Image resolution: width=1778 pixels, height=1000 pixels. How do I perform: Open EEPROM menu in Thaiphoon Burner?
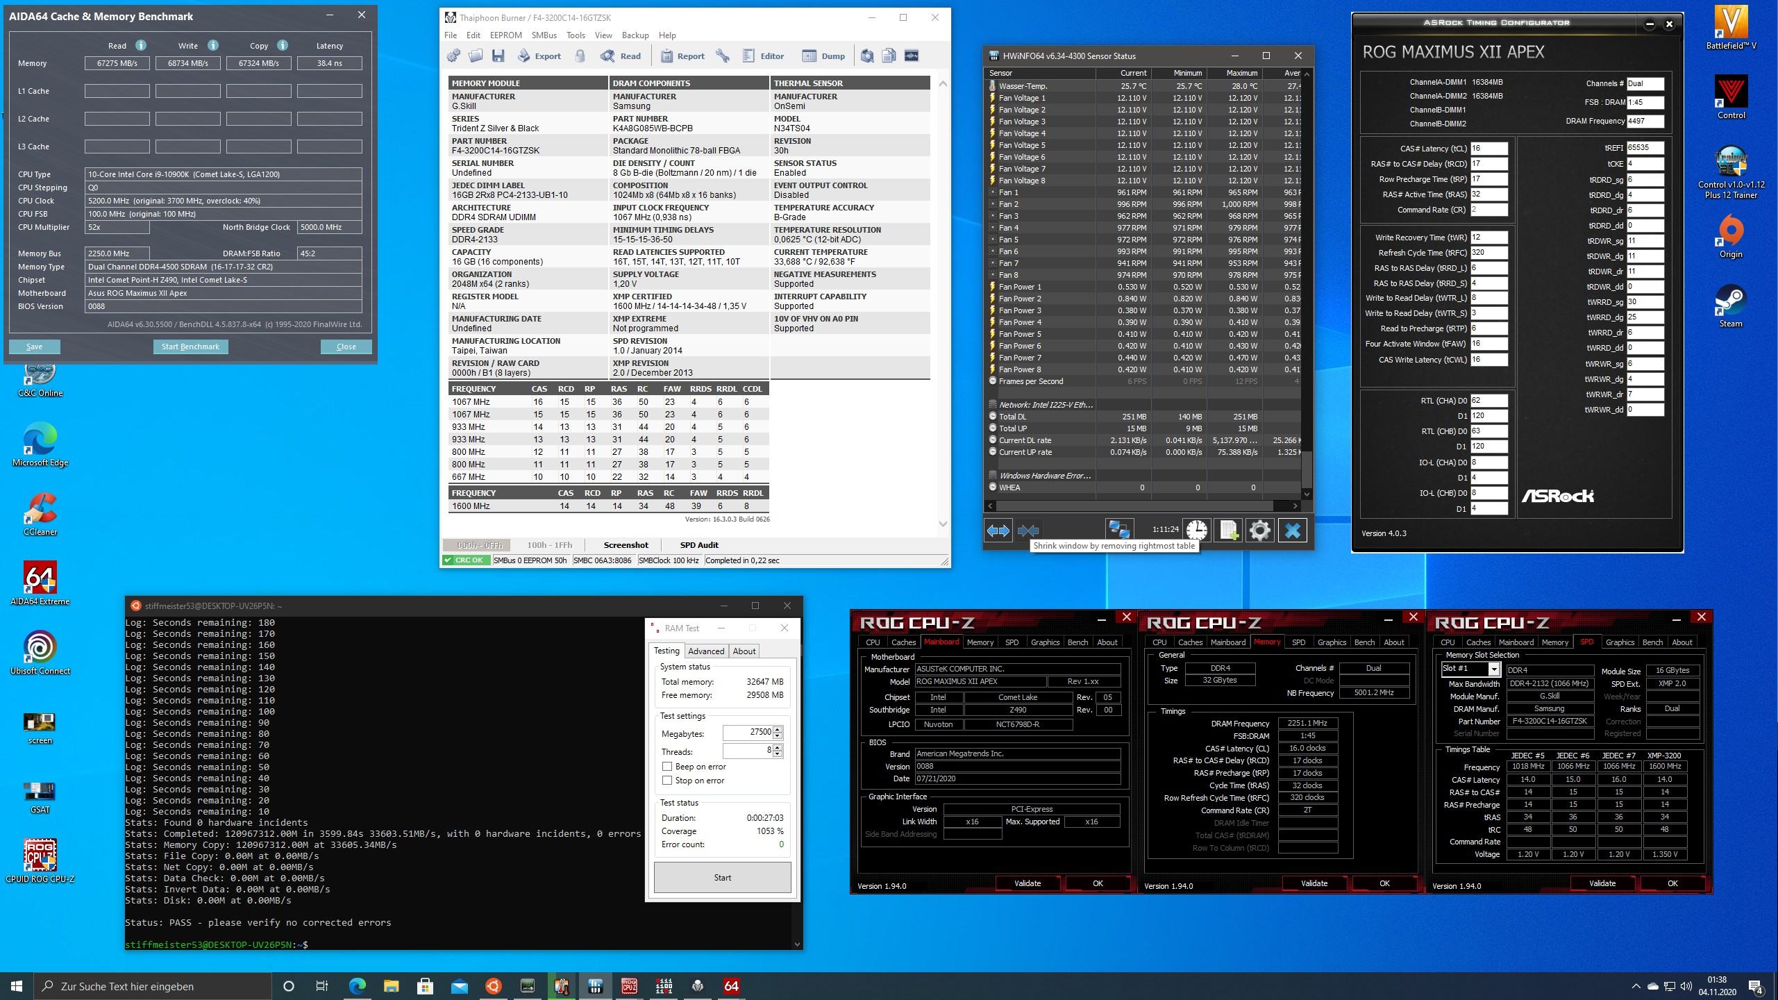coord(505,35)
